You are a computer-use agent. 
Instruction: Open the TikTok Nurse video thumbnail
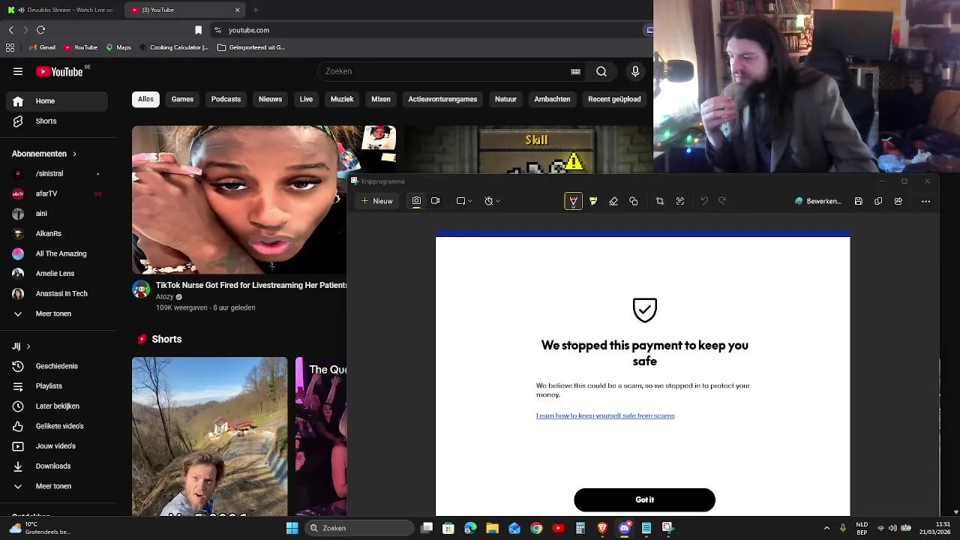coord(239,199)
